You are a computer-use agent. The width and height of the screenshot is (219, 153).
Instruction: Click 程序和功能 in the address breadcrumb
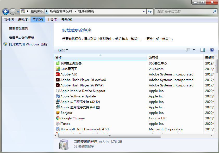point(86,11)
